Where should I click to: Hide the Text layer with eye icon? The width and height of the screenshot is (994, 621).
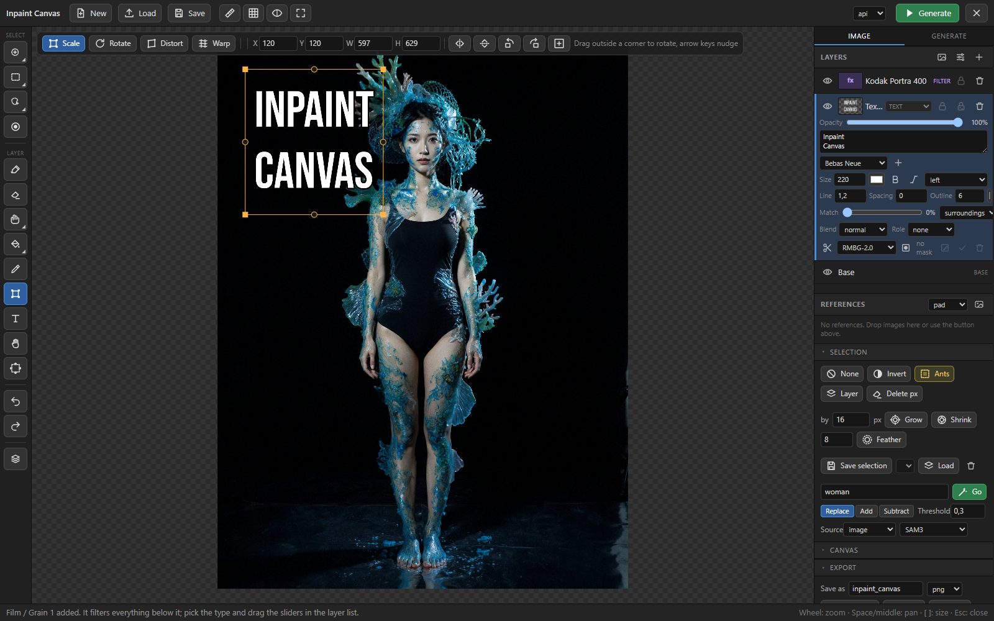(828, 106)
